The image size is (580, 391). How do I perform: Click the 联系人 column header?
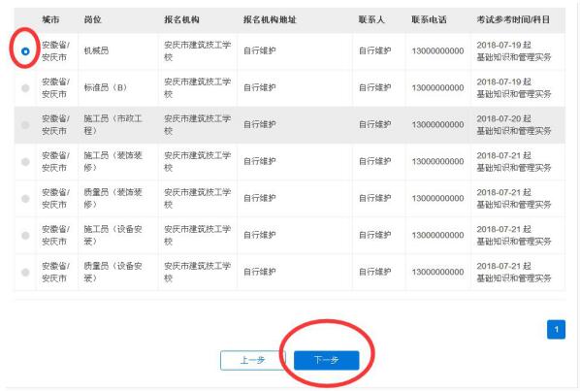(x=371, y=19)
